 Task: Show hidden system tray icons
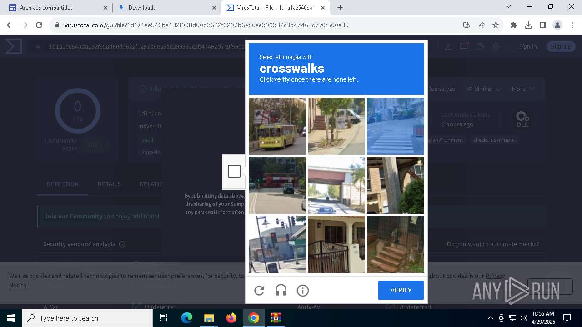pyautogui.click(x=490, y=318)
